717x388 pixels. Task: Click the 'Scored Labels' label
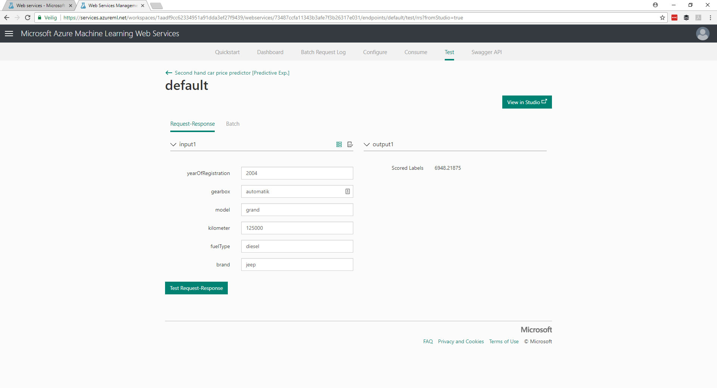407,168
